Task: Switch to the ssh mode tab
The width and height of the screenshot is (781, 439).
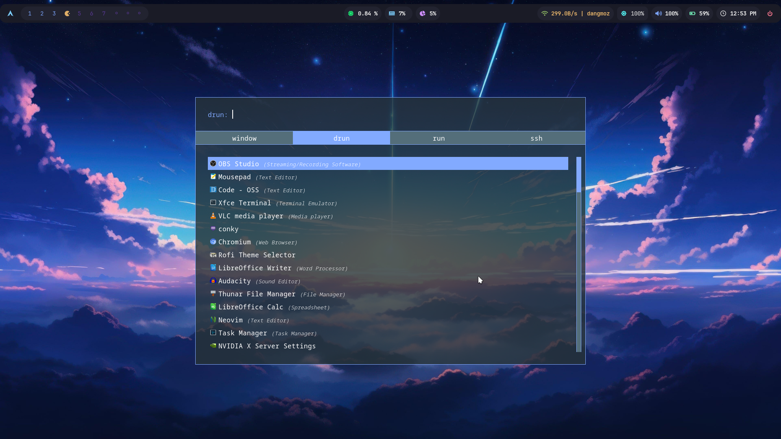Action: point(536,138)
